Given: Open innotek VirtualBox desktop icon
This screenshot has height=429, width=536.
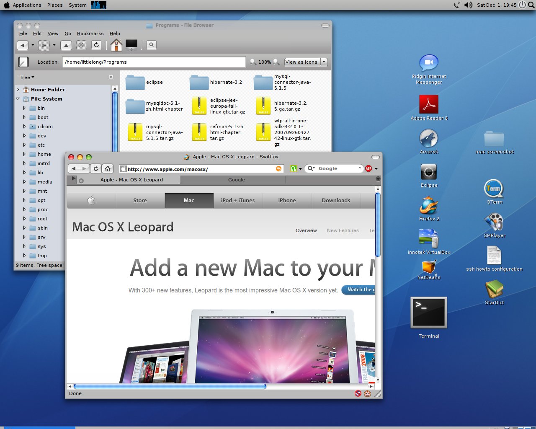Looking at the screenshot, I should 429,238.
